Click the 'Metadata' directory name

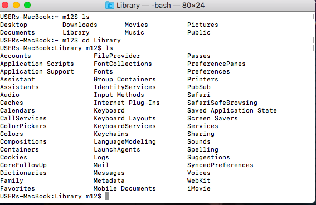click(109, 180)
